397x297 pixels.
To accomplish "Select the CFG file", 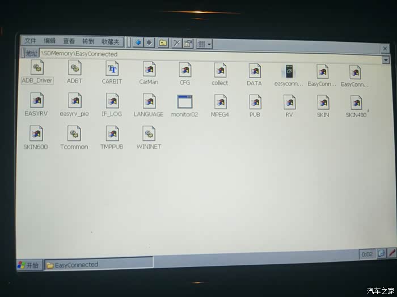I will tap(185, 74).
